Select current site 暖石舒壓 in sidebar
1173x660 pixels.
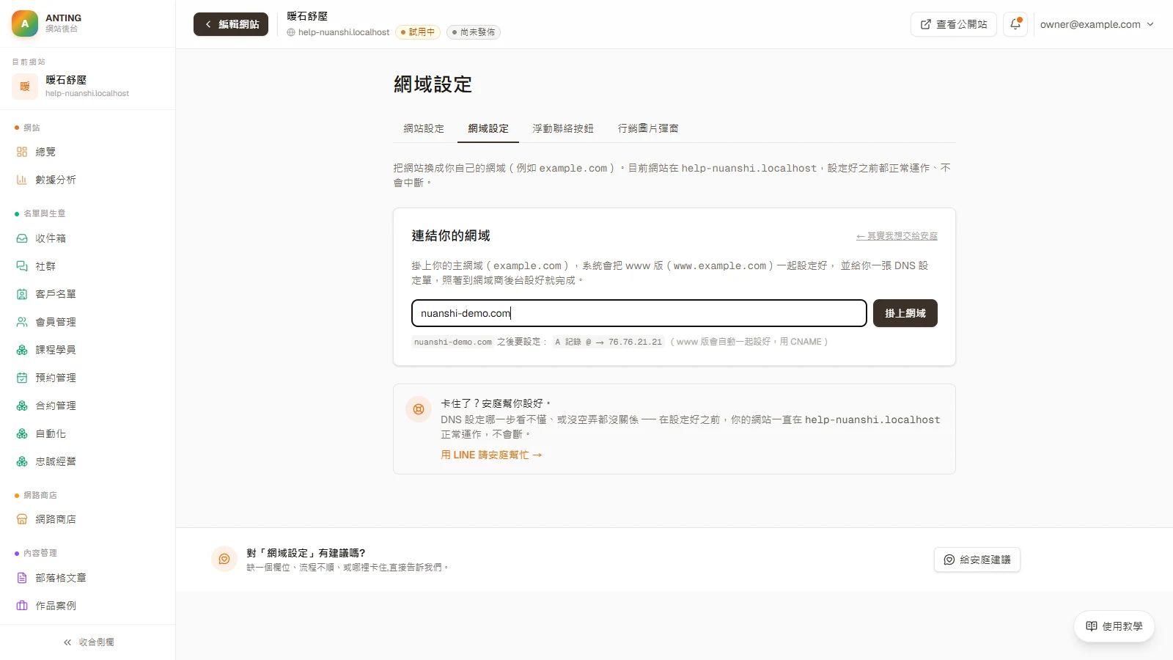[x=88, y=86]
